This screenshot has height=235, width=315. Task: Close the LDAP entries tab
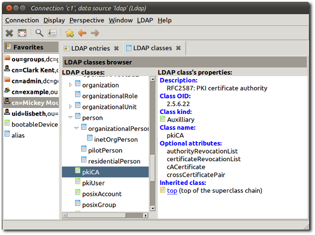pos(116,48)
